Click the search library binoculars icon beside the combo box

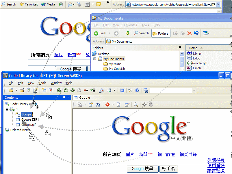click(x=146, y=90)
